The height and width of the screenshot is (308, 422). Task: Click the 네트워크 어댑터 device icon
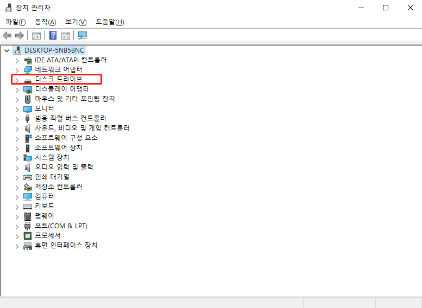[28, 70]
